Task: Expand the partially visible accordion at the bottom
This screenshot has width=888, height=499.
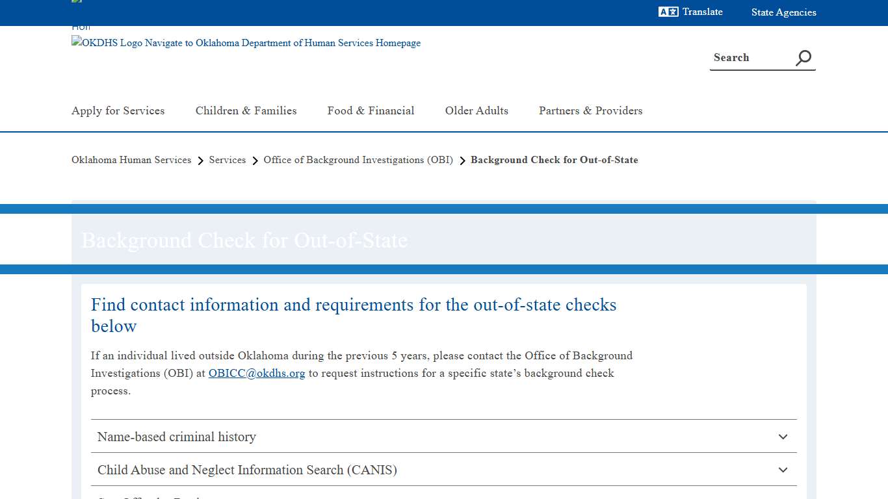Action: pyautogui.click(x=444, y=497)
